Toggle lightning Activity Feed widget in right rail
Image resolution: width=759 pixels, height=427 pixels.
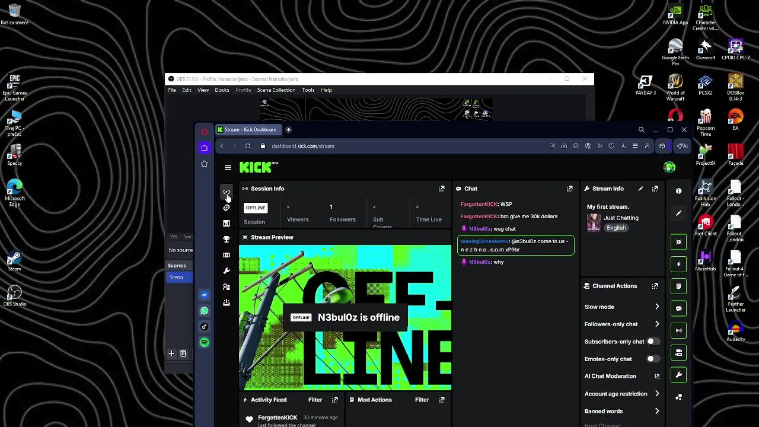[679, 264]
